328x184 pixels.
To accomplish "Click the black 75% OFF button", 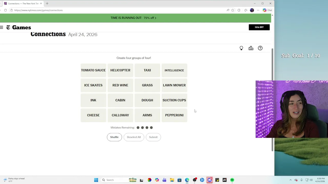I will (259, 27).
